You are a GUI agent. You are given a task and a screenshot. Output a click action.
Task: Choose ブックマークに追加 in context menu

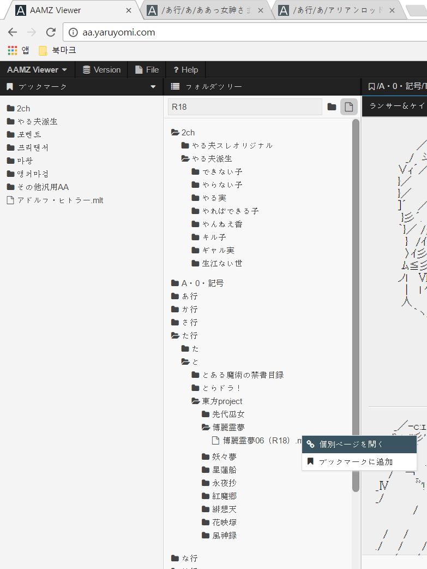pyautogui.click(x=356, y=462)
